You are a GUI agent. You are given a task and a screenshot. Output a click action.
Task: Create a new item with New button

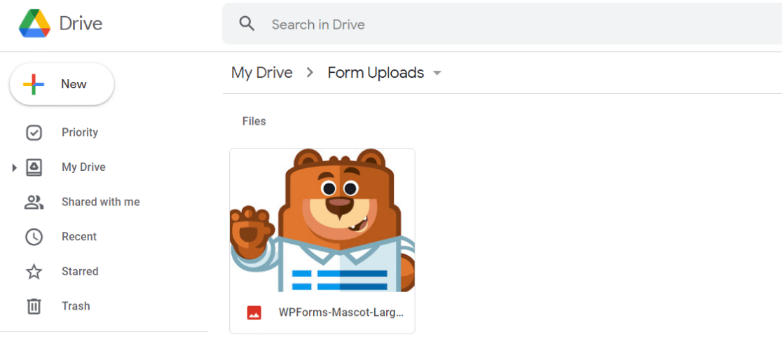(62, 84)
